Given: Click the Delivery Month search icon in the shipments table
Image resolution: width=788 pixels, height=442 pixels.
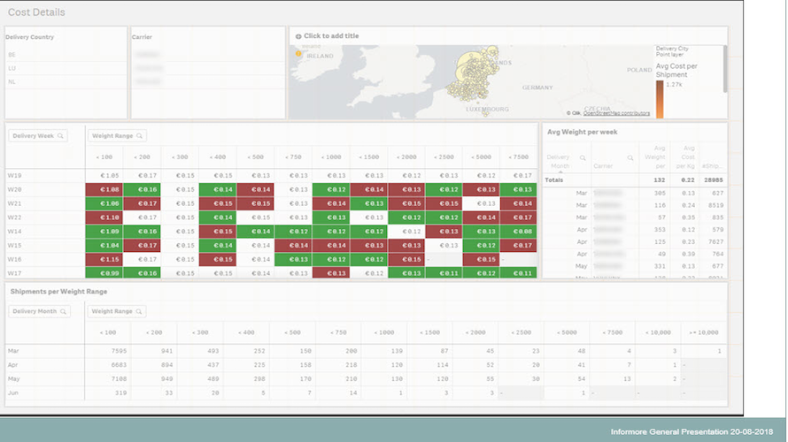Looking at the screenshot, I should click(64, 311).
